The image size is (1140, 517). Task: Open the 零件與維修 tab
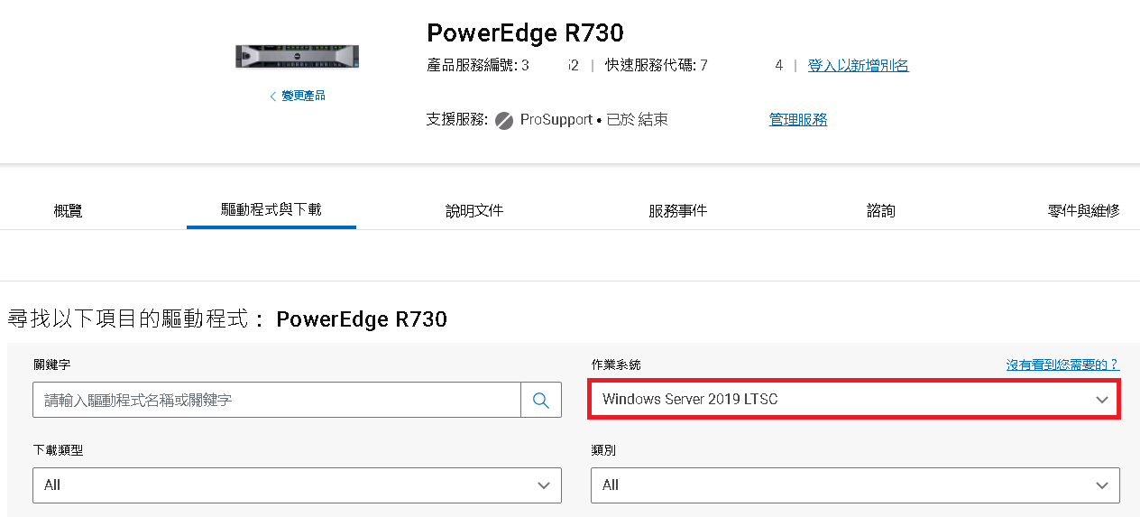(1083, 210)
